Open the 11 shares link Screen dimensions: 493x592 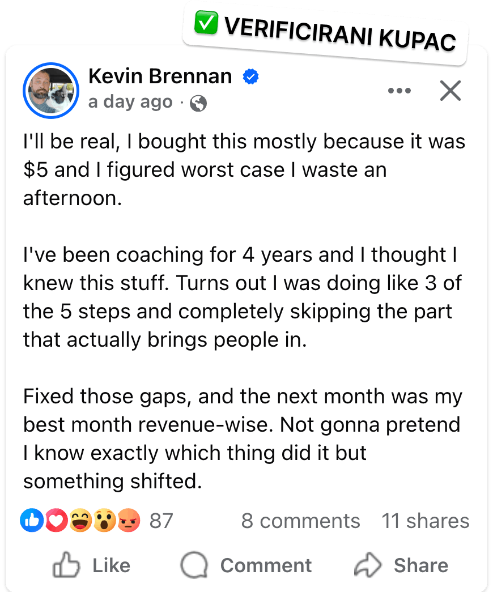pos(426,521)
